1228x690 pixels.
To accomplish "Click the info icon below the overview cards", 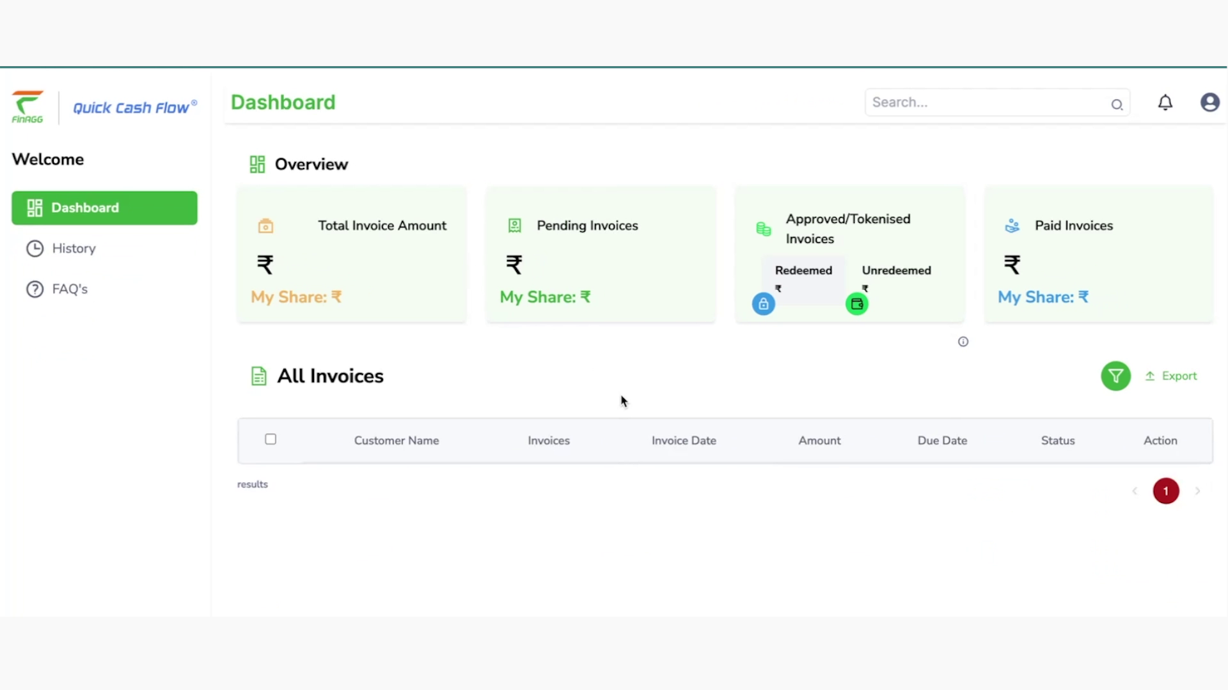I will (963, 342).
